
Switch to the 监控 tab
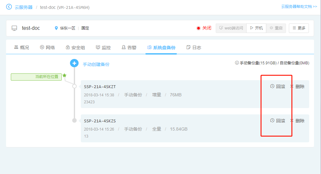(x=103, y=48)
